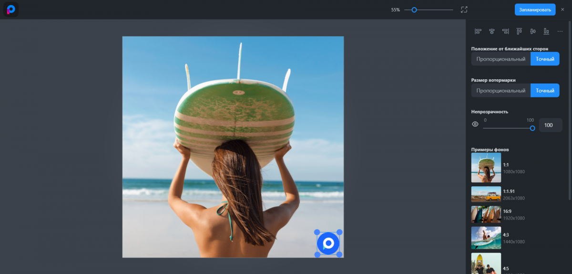572x274 pixels.
Task: Select the 4:3 surfer wave background thumbnail
Action: (x=486, y=238)
